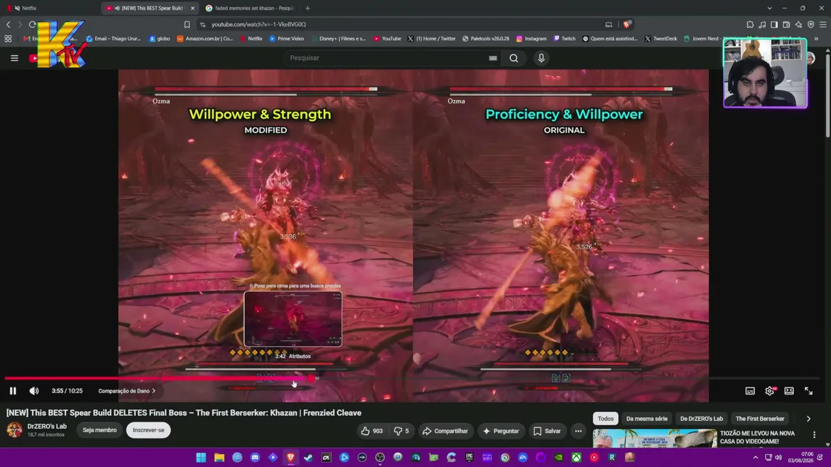The width and height of the screenshot is (831, 467).
Task: Open File Explorer from the taskbar
Action: click(x=219, y=457)
